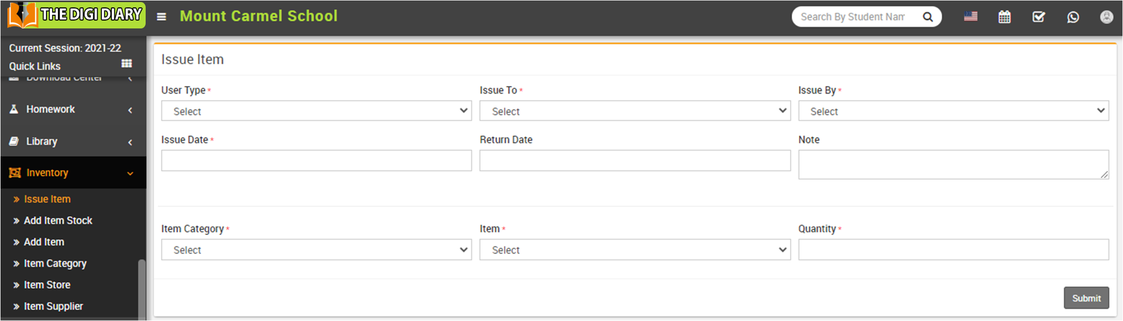
Task: Open the User Type dropdown
Action: point(316,111)
